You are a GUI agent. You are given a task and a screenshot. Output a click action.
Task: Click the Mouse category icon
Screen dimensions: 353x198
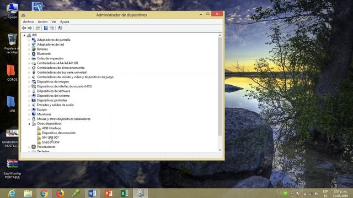[x=34, y=119]
